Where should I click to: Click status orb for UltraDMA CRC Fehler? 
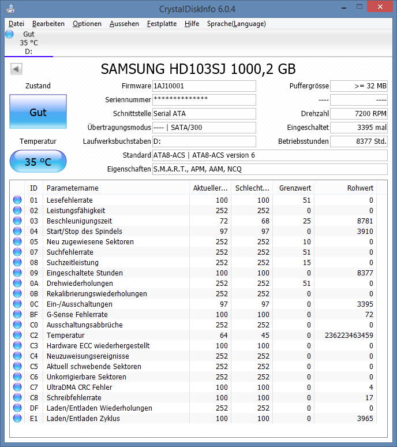[x=17, y=387]
